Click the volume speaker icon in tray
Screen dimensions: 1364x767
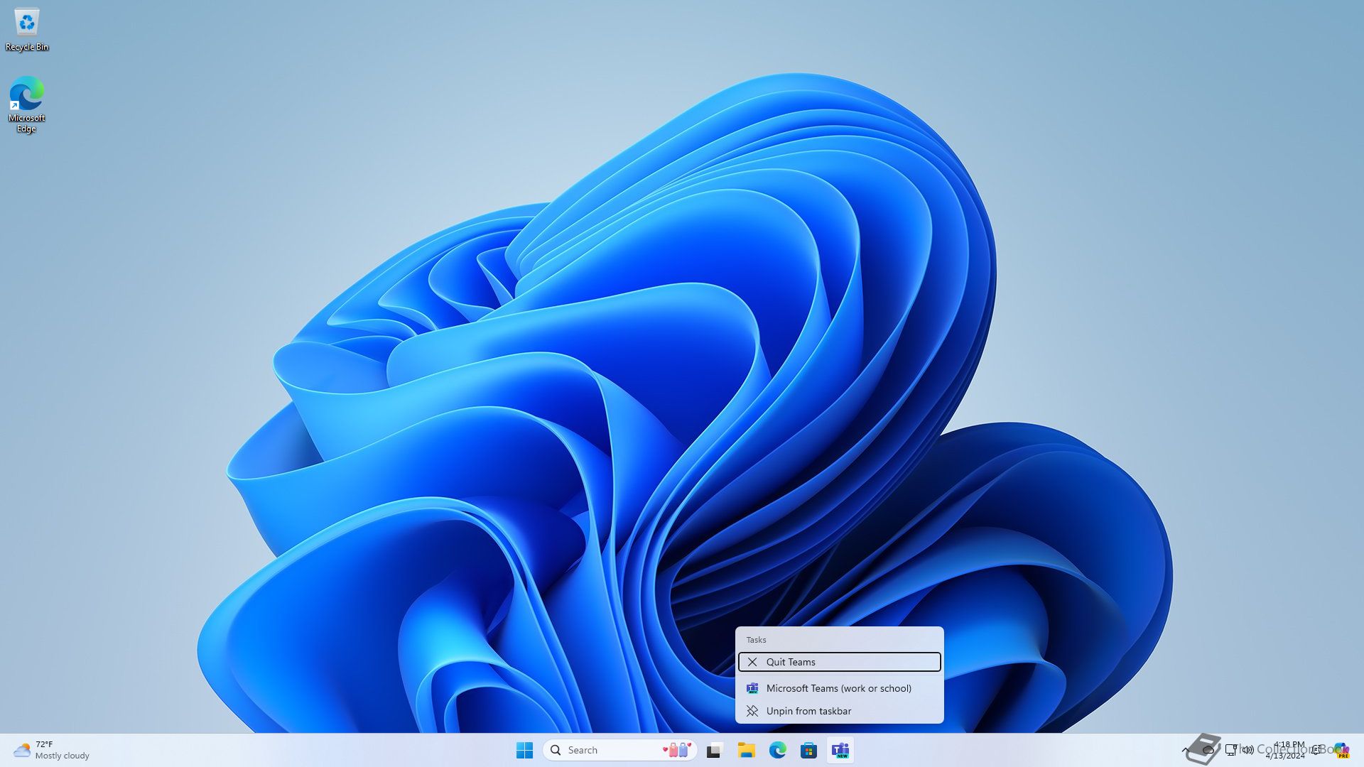(x=1248, y=750)
